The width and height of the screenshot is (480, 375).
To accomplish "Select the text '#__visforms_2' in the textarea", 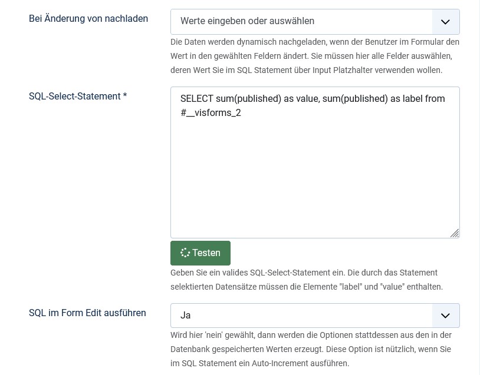I will (211, 112).
